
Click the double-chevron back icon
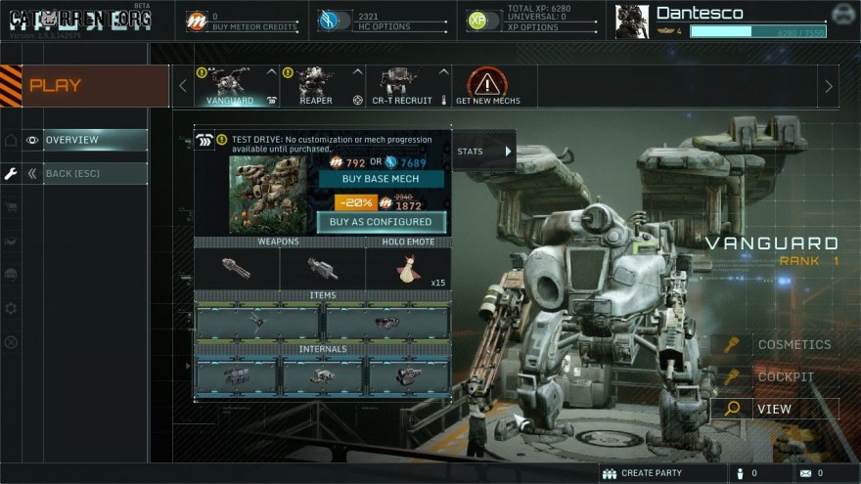pyautogui.click(x=32, y=173)
